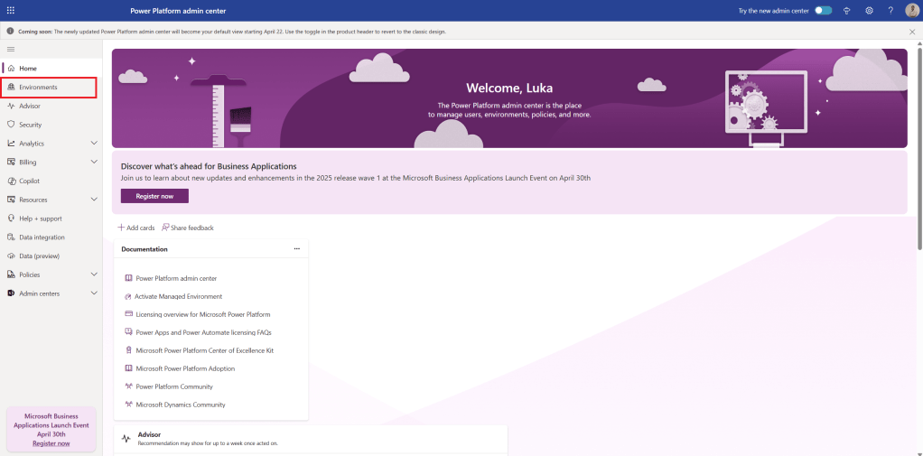This screenshot has height=456, width=923.
Task: Open the Documentation card more options ellipsis
Action: click(296, 249)
